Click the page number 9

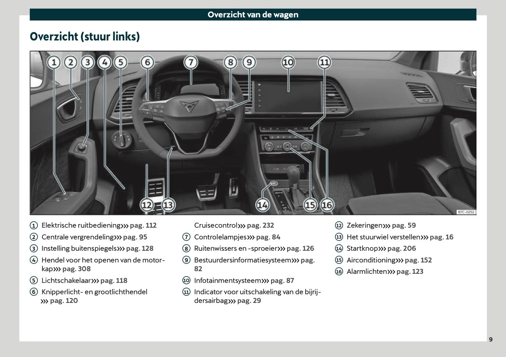coord(491,339)
